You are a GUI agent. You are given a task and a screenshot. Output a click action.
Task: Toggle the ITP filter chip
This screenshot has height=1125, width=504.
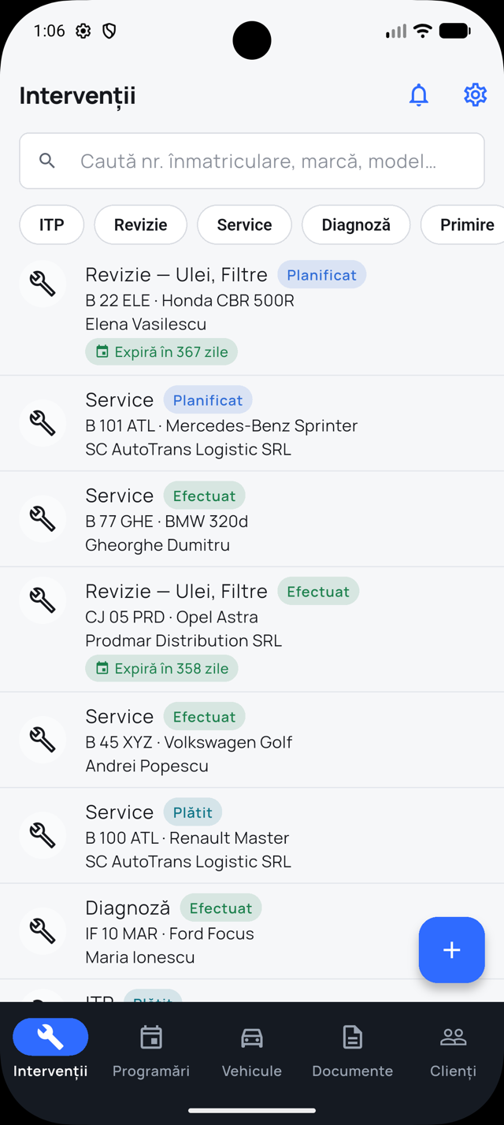(x=52, y=225)
